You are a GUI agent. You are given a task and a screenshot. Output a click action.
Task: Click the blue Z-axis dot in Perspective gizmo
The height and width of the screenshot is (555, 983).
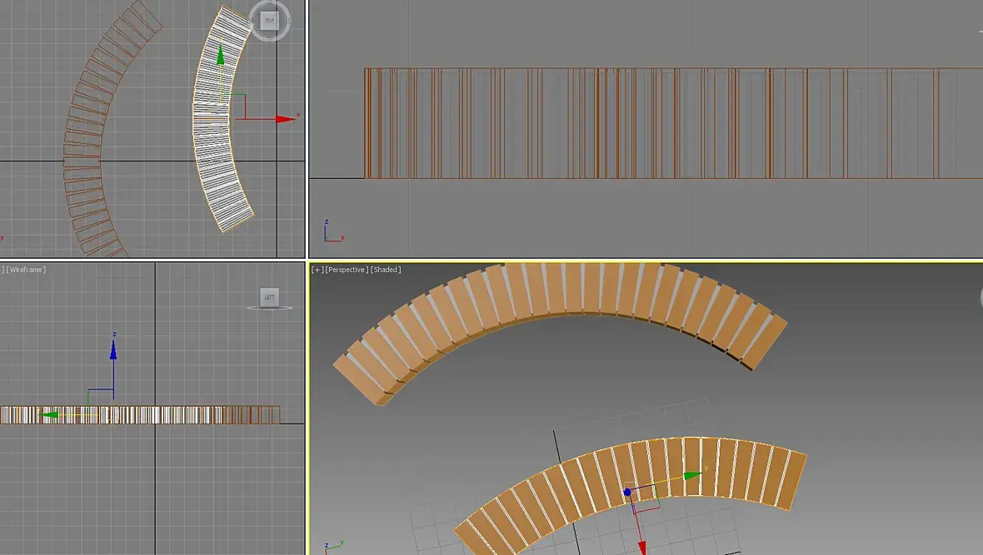[627, 493]
